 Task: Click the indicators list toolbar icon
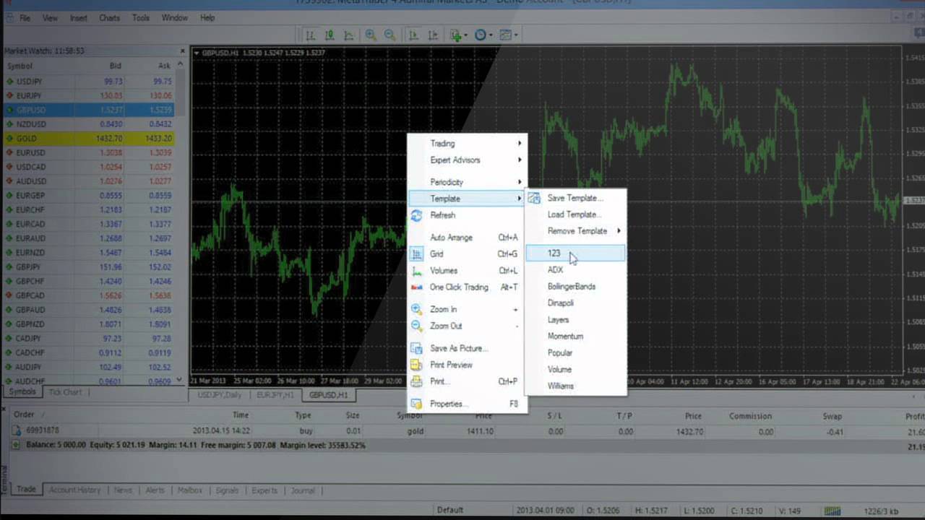coord(456,35)
